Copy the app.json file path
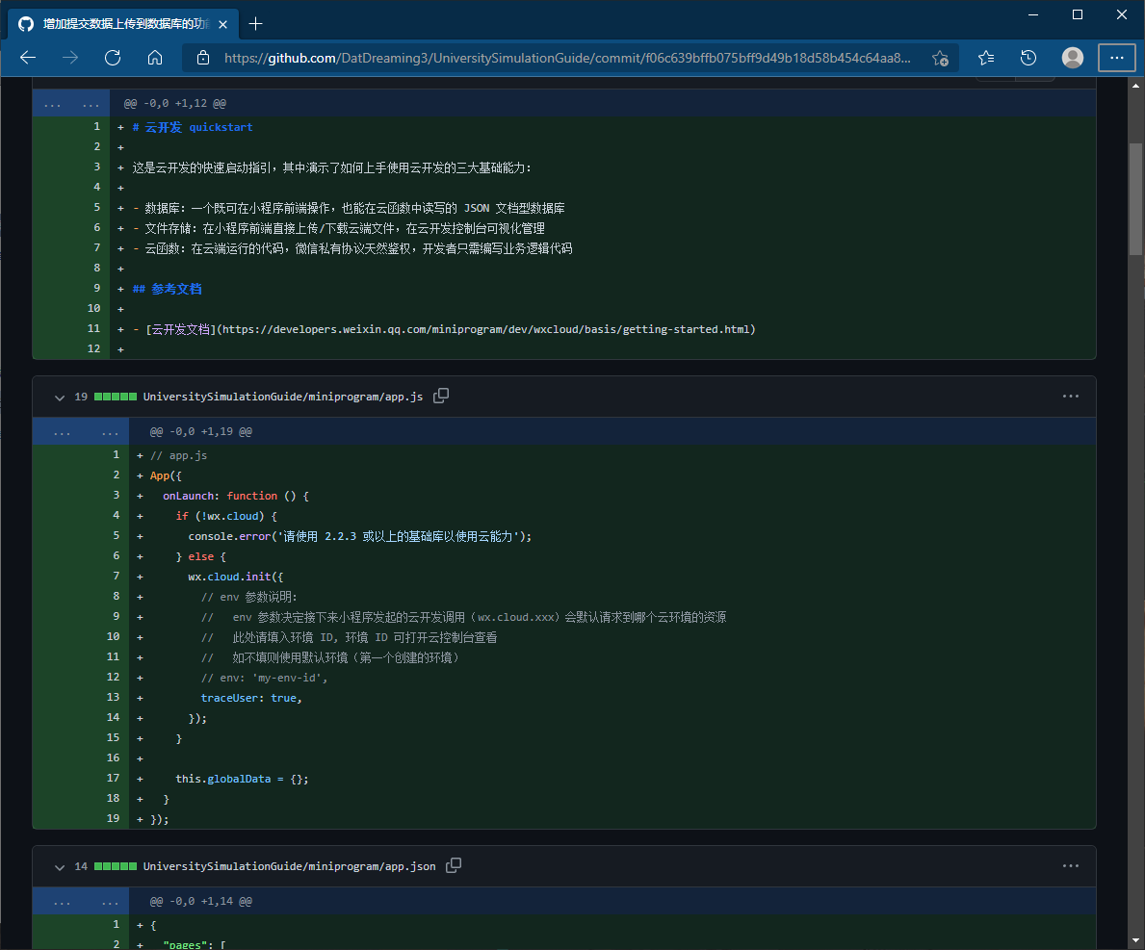 tap(454, 865)
